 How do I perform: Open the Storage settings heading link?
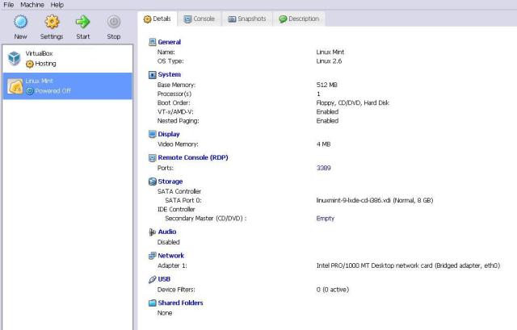[x=170, y=182]
